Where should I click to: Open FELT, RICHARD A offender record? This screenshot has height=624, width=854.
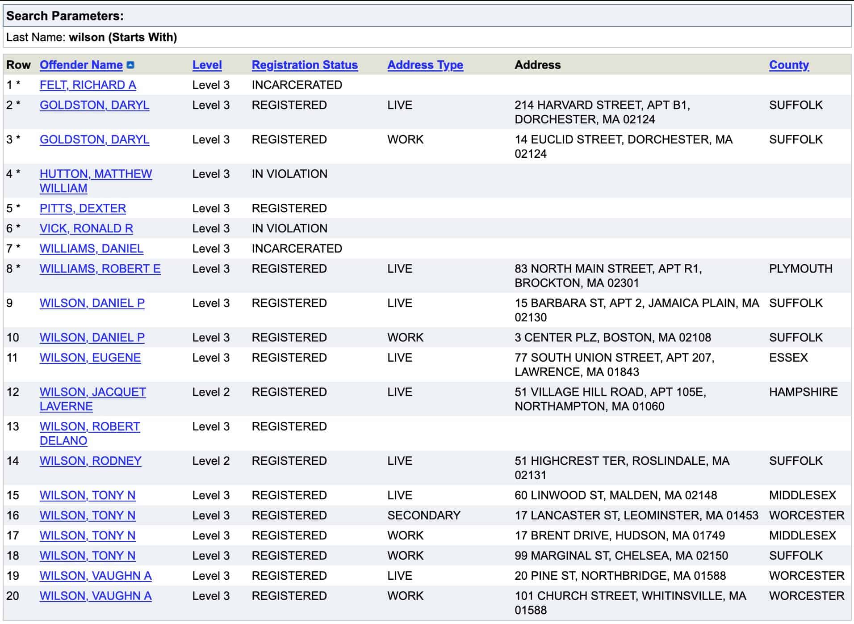[88, 85]
